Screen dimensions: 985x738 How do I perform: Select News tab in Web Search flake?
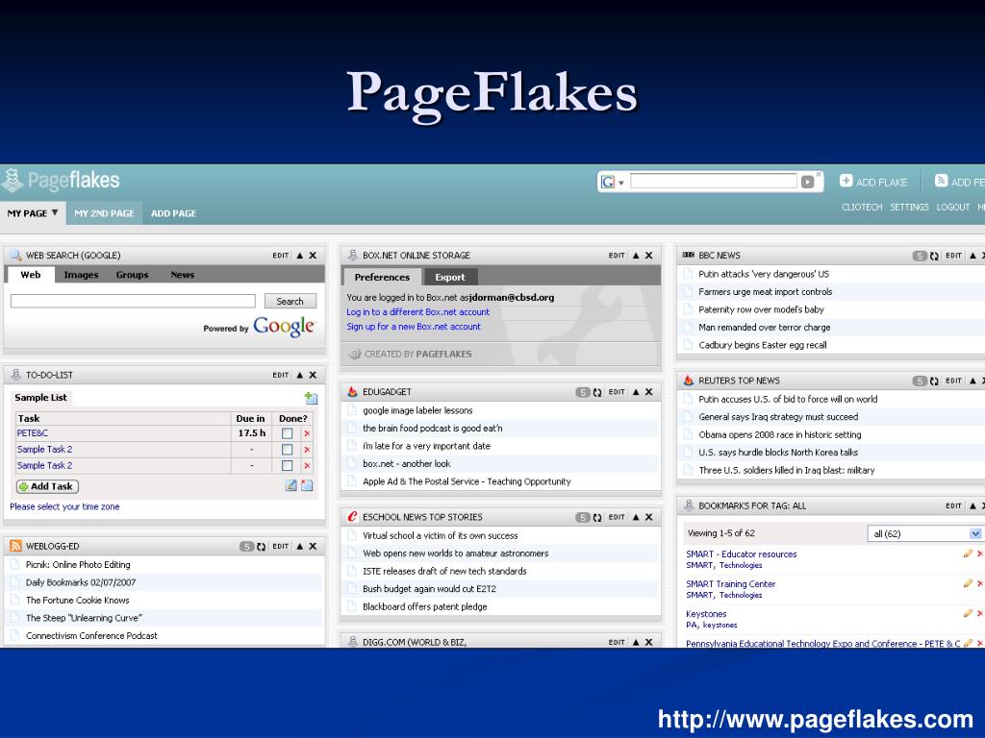click(182, 275)
